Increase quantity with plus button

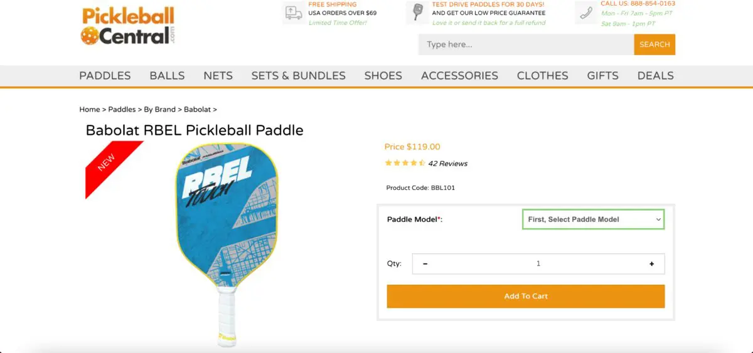(x=652, y=264)
